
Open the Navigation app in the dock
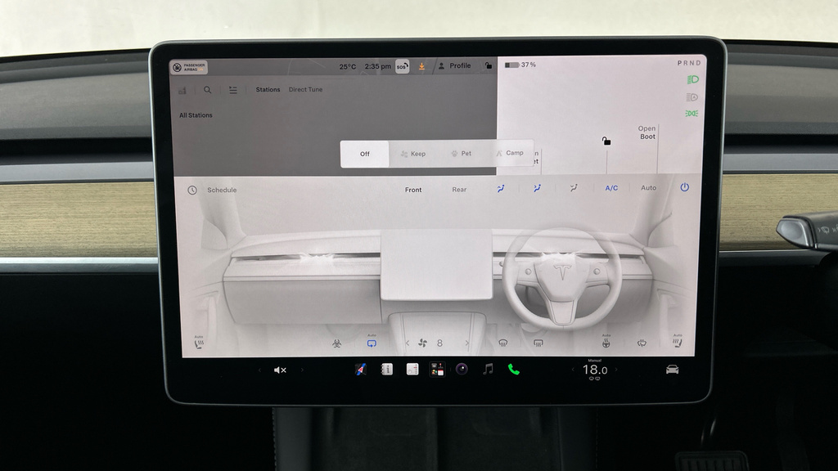(361, 369)
